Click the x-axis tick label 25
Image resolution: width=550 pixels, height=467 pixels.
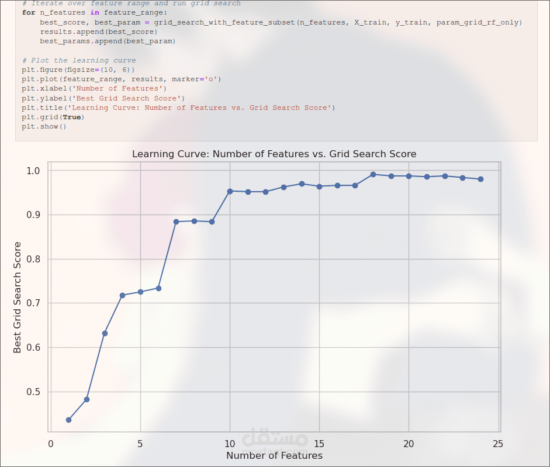coord(498,444)
